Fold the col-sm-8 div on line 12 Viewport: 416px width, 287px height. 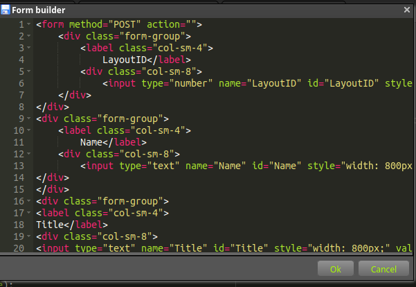(28, 154)
